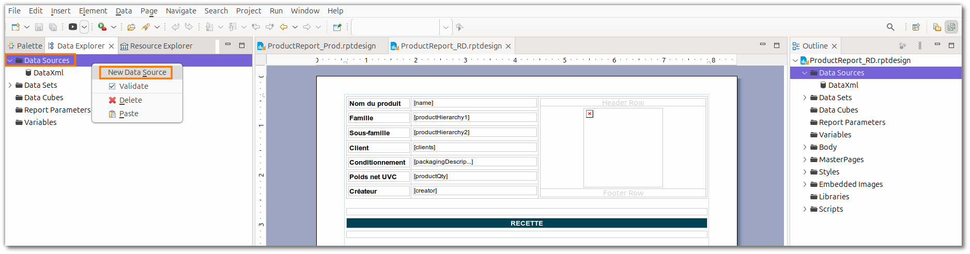
Task: Click the Save toolbar icon
Action: click(39, 27)
